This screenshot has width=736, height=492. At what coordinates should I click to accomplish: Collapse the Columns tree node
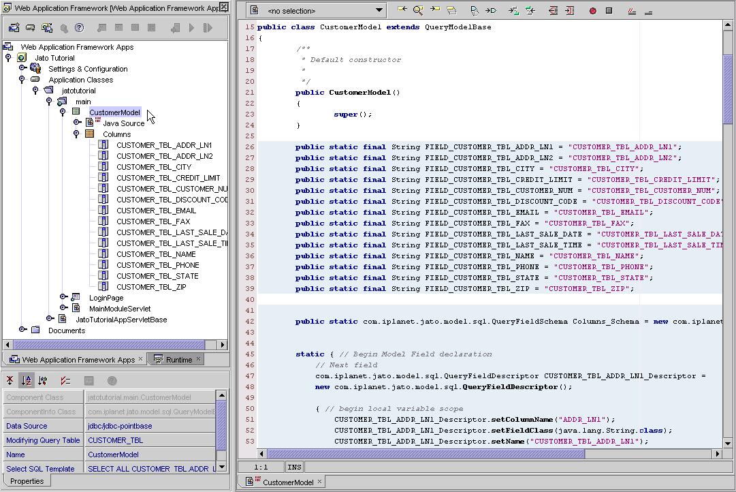tap(76, 134)
